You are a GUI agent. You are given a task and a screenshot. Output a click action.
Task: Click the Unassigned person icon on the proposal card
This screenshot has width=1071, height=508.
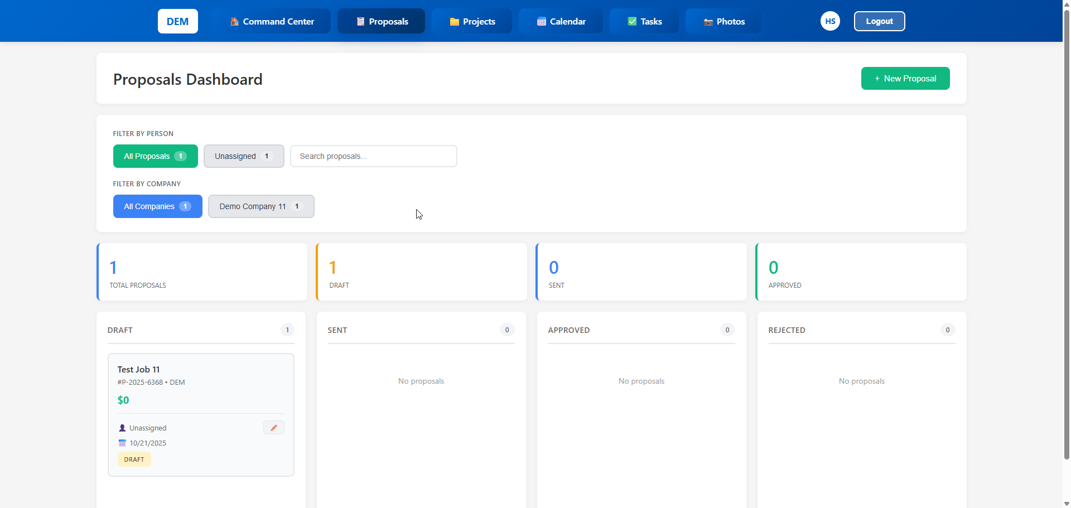[122, 428]
